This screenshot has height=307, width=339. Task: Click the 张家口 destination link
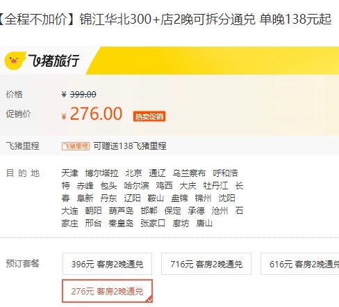coord(153,223)
